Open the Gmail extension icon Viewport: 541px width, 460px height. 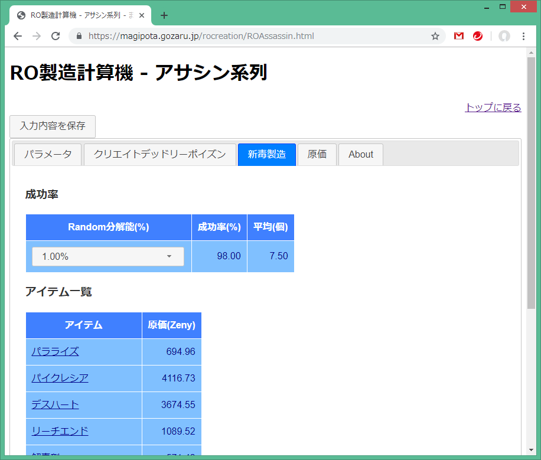[459, 36]
